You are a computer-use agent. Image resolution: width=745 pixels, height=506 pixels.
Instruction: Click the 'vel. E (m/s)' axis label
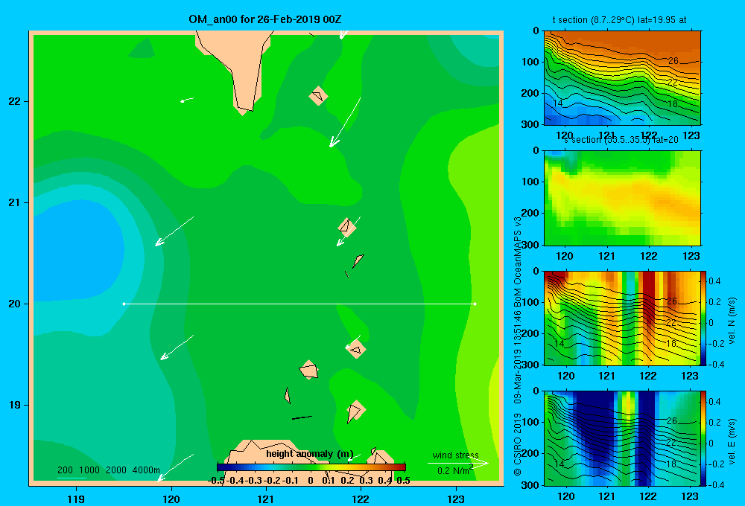(732, 441)
